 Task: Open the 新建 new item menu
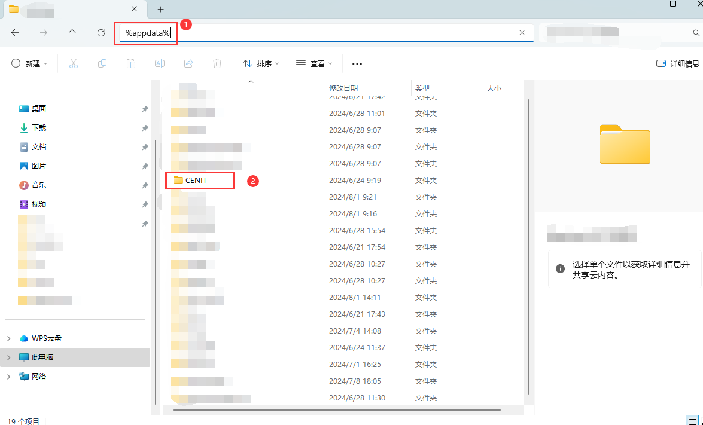(29, 63)
